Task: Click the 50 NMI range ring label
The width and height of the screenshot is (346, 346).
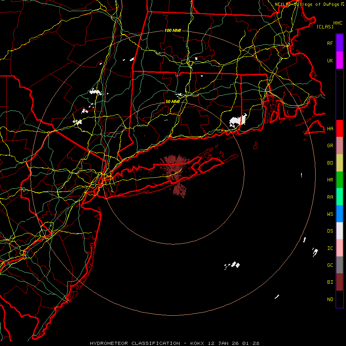Action: click(x=173, y=101)
